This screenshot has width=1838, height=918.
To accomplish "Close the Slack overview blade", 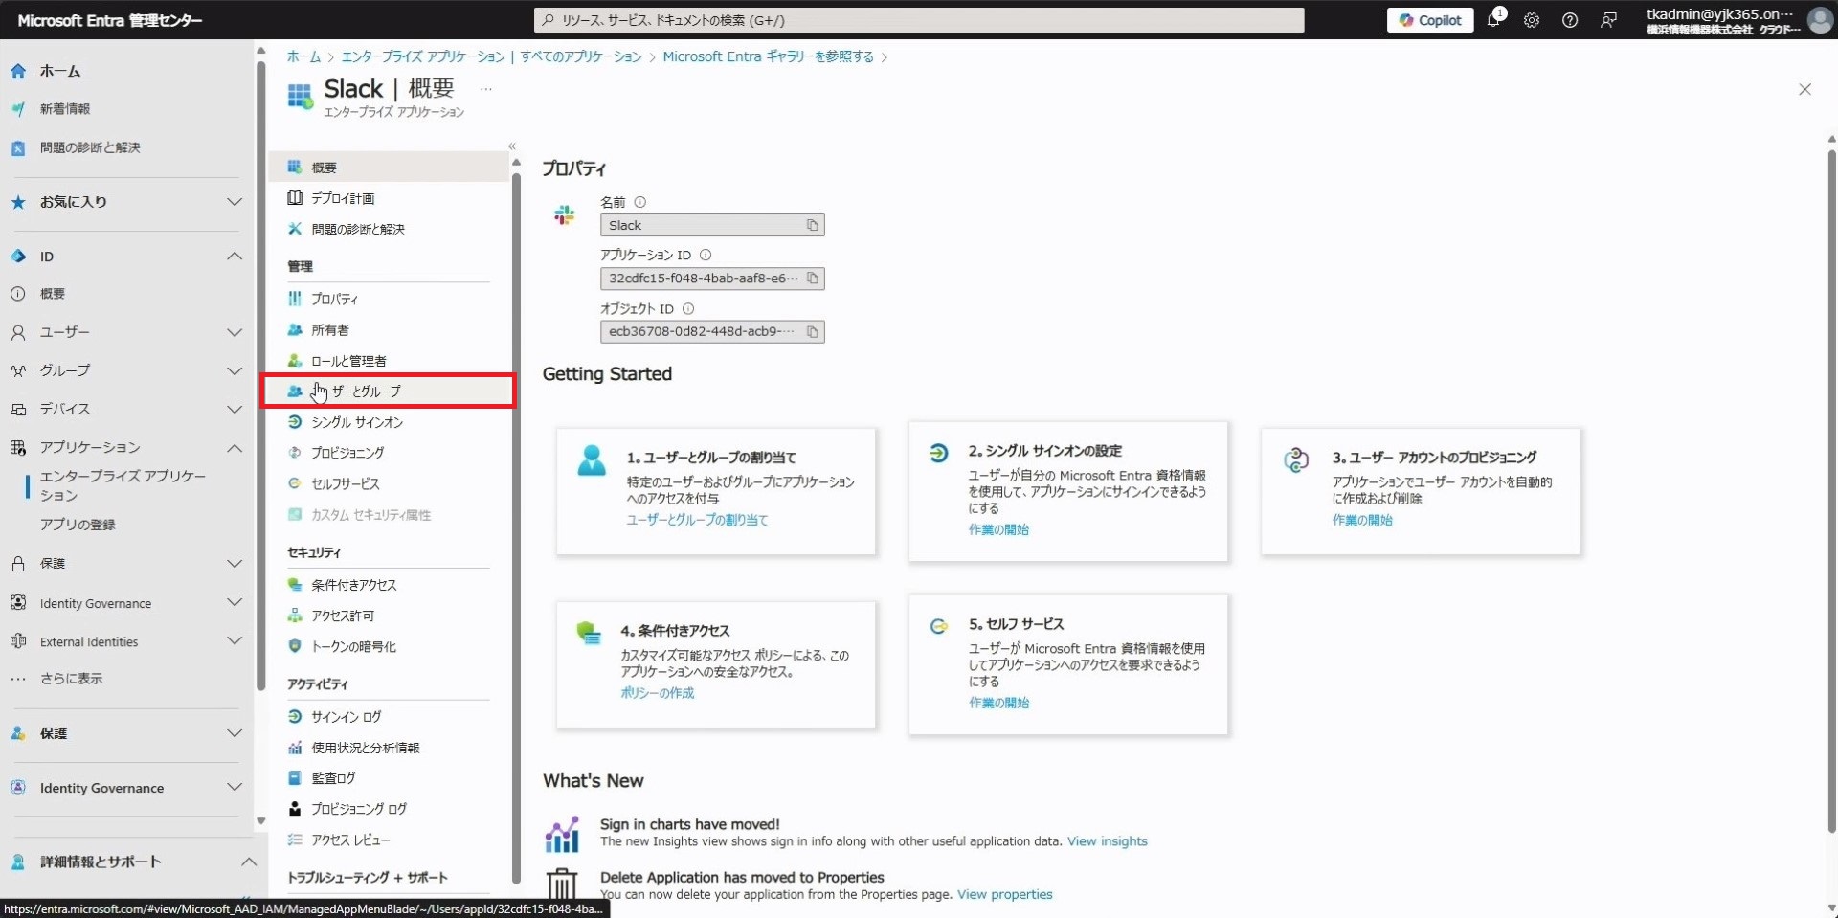I will click(1804, 89).
